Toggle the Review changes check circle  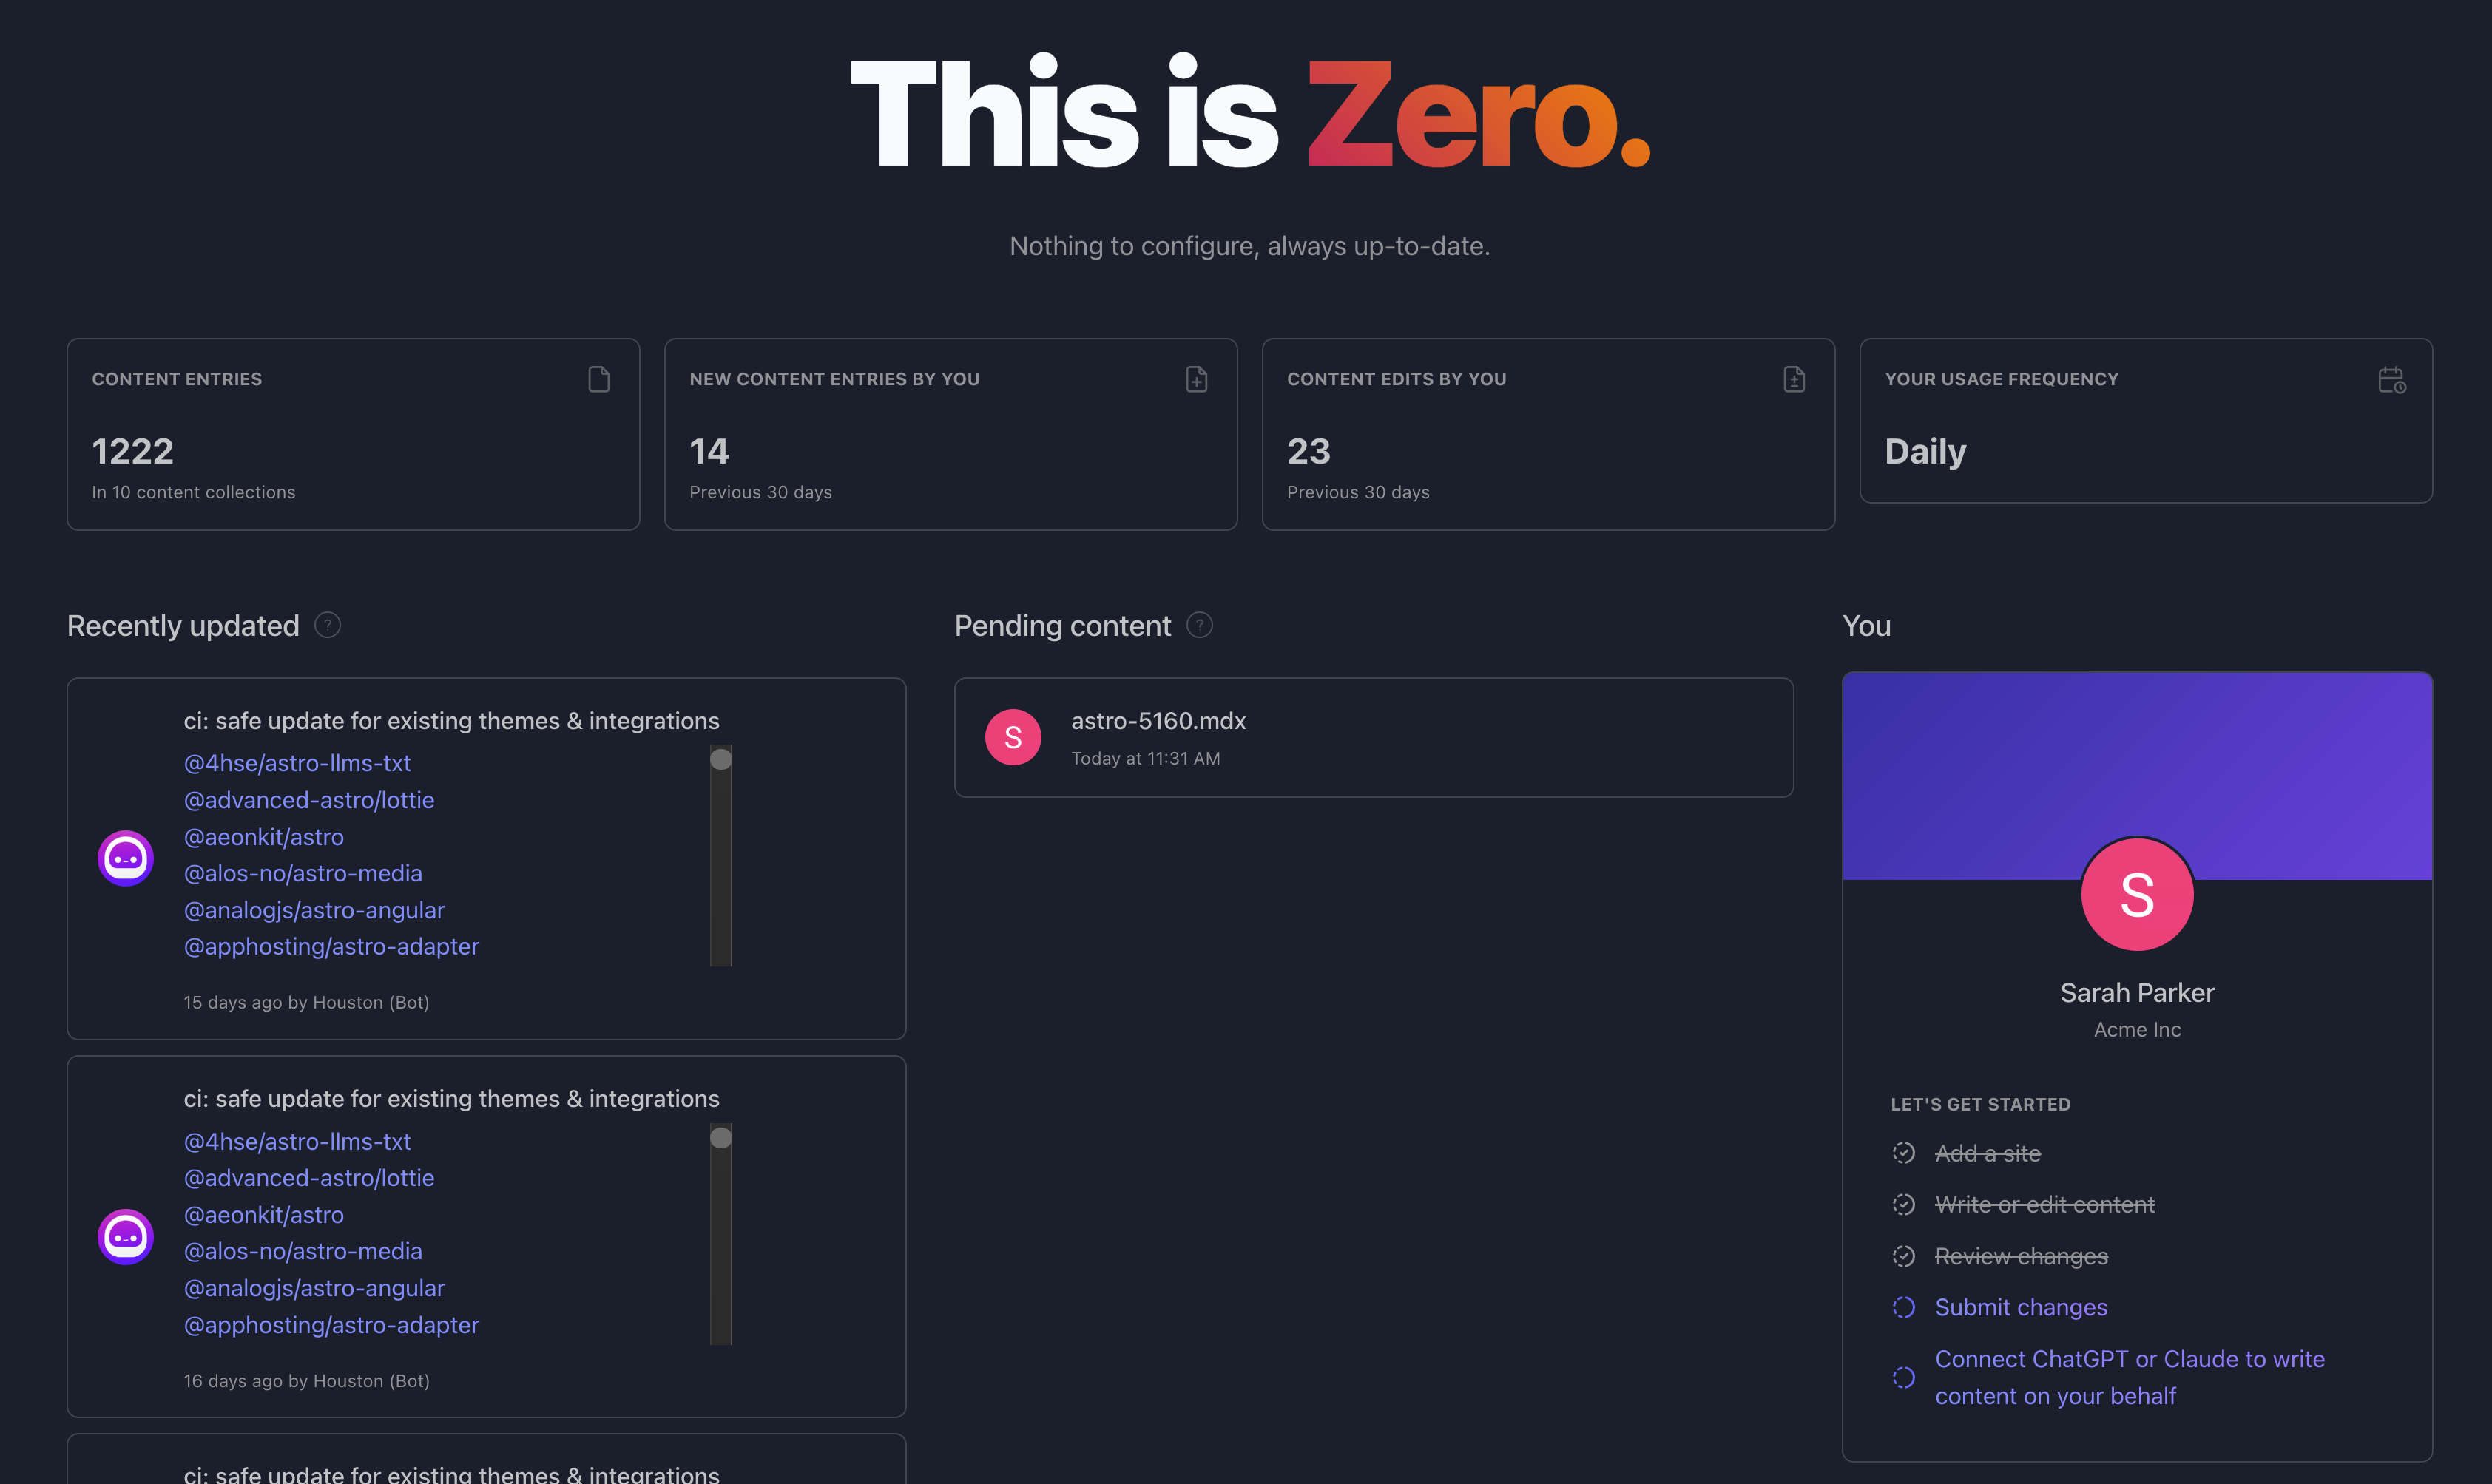pyautogui.click(x=1904, y=1256)
